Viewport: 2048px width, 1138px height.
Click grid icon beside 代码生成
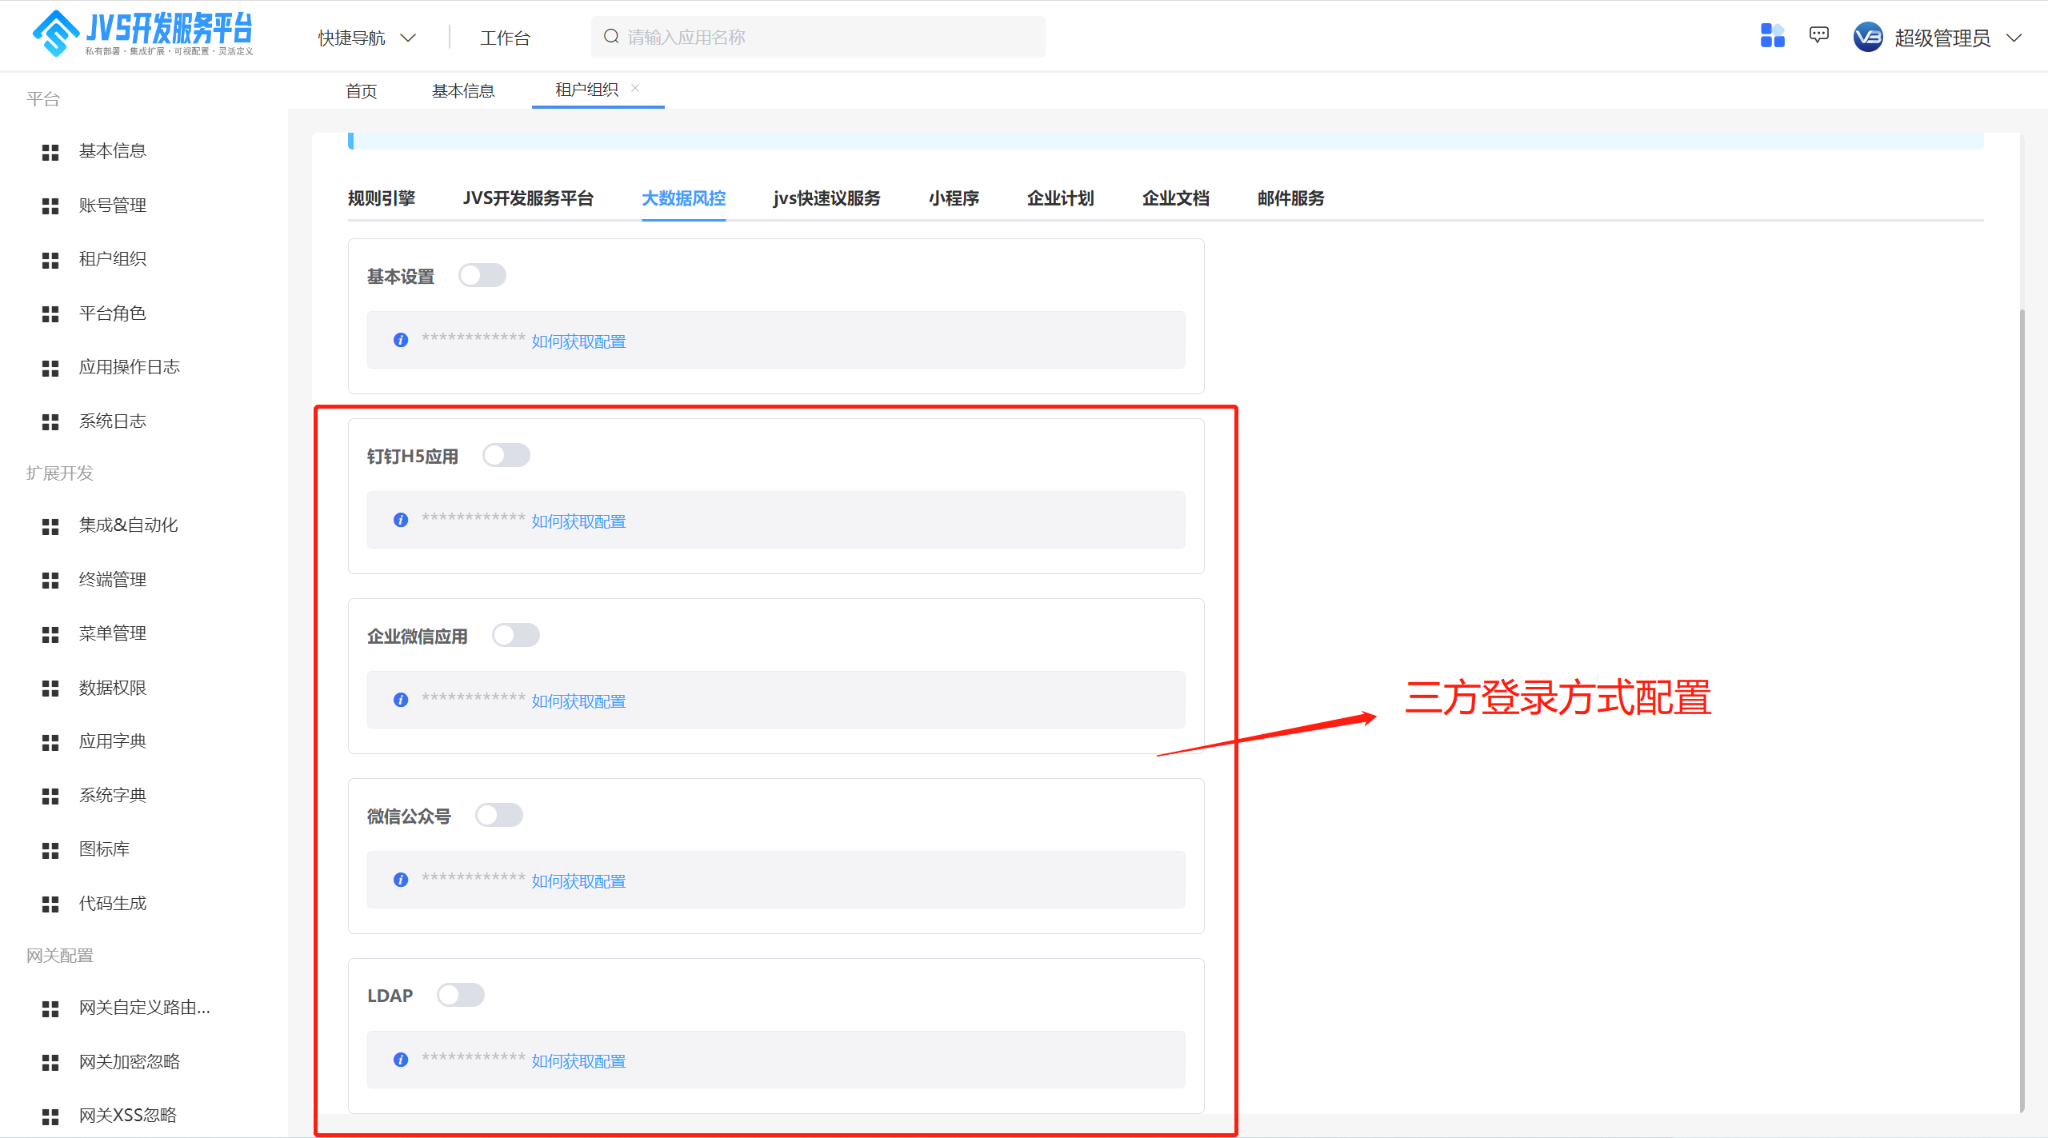[x=50, y=904]
